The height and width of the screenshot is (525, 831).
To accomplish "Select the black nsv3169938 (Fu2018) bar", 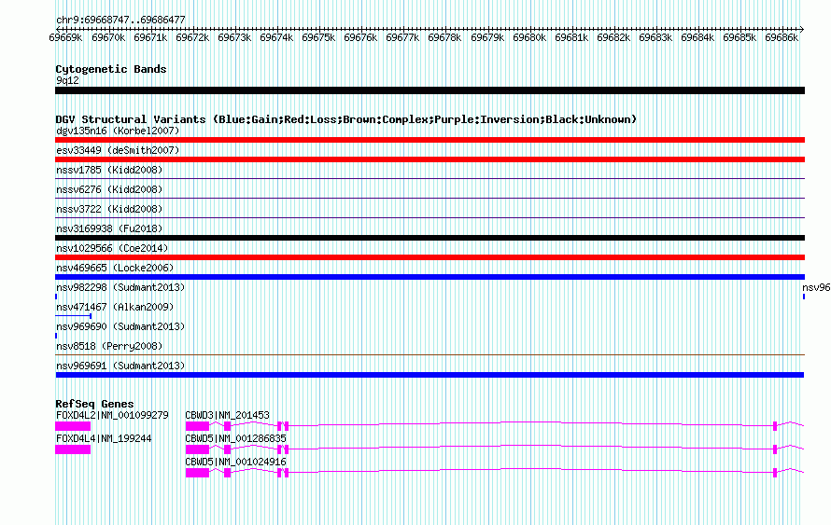I will click(430, 238).
